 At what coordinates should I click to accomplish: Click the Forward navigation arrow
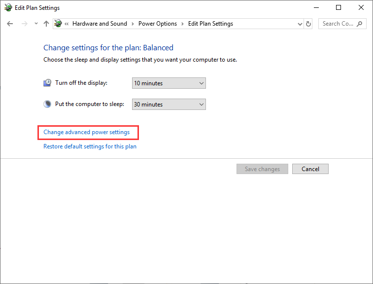(x=24, y=24)
